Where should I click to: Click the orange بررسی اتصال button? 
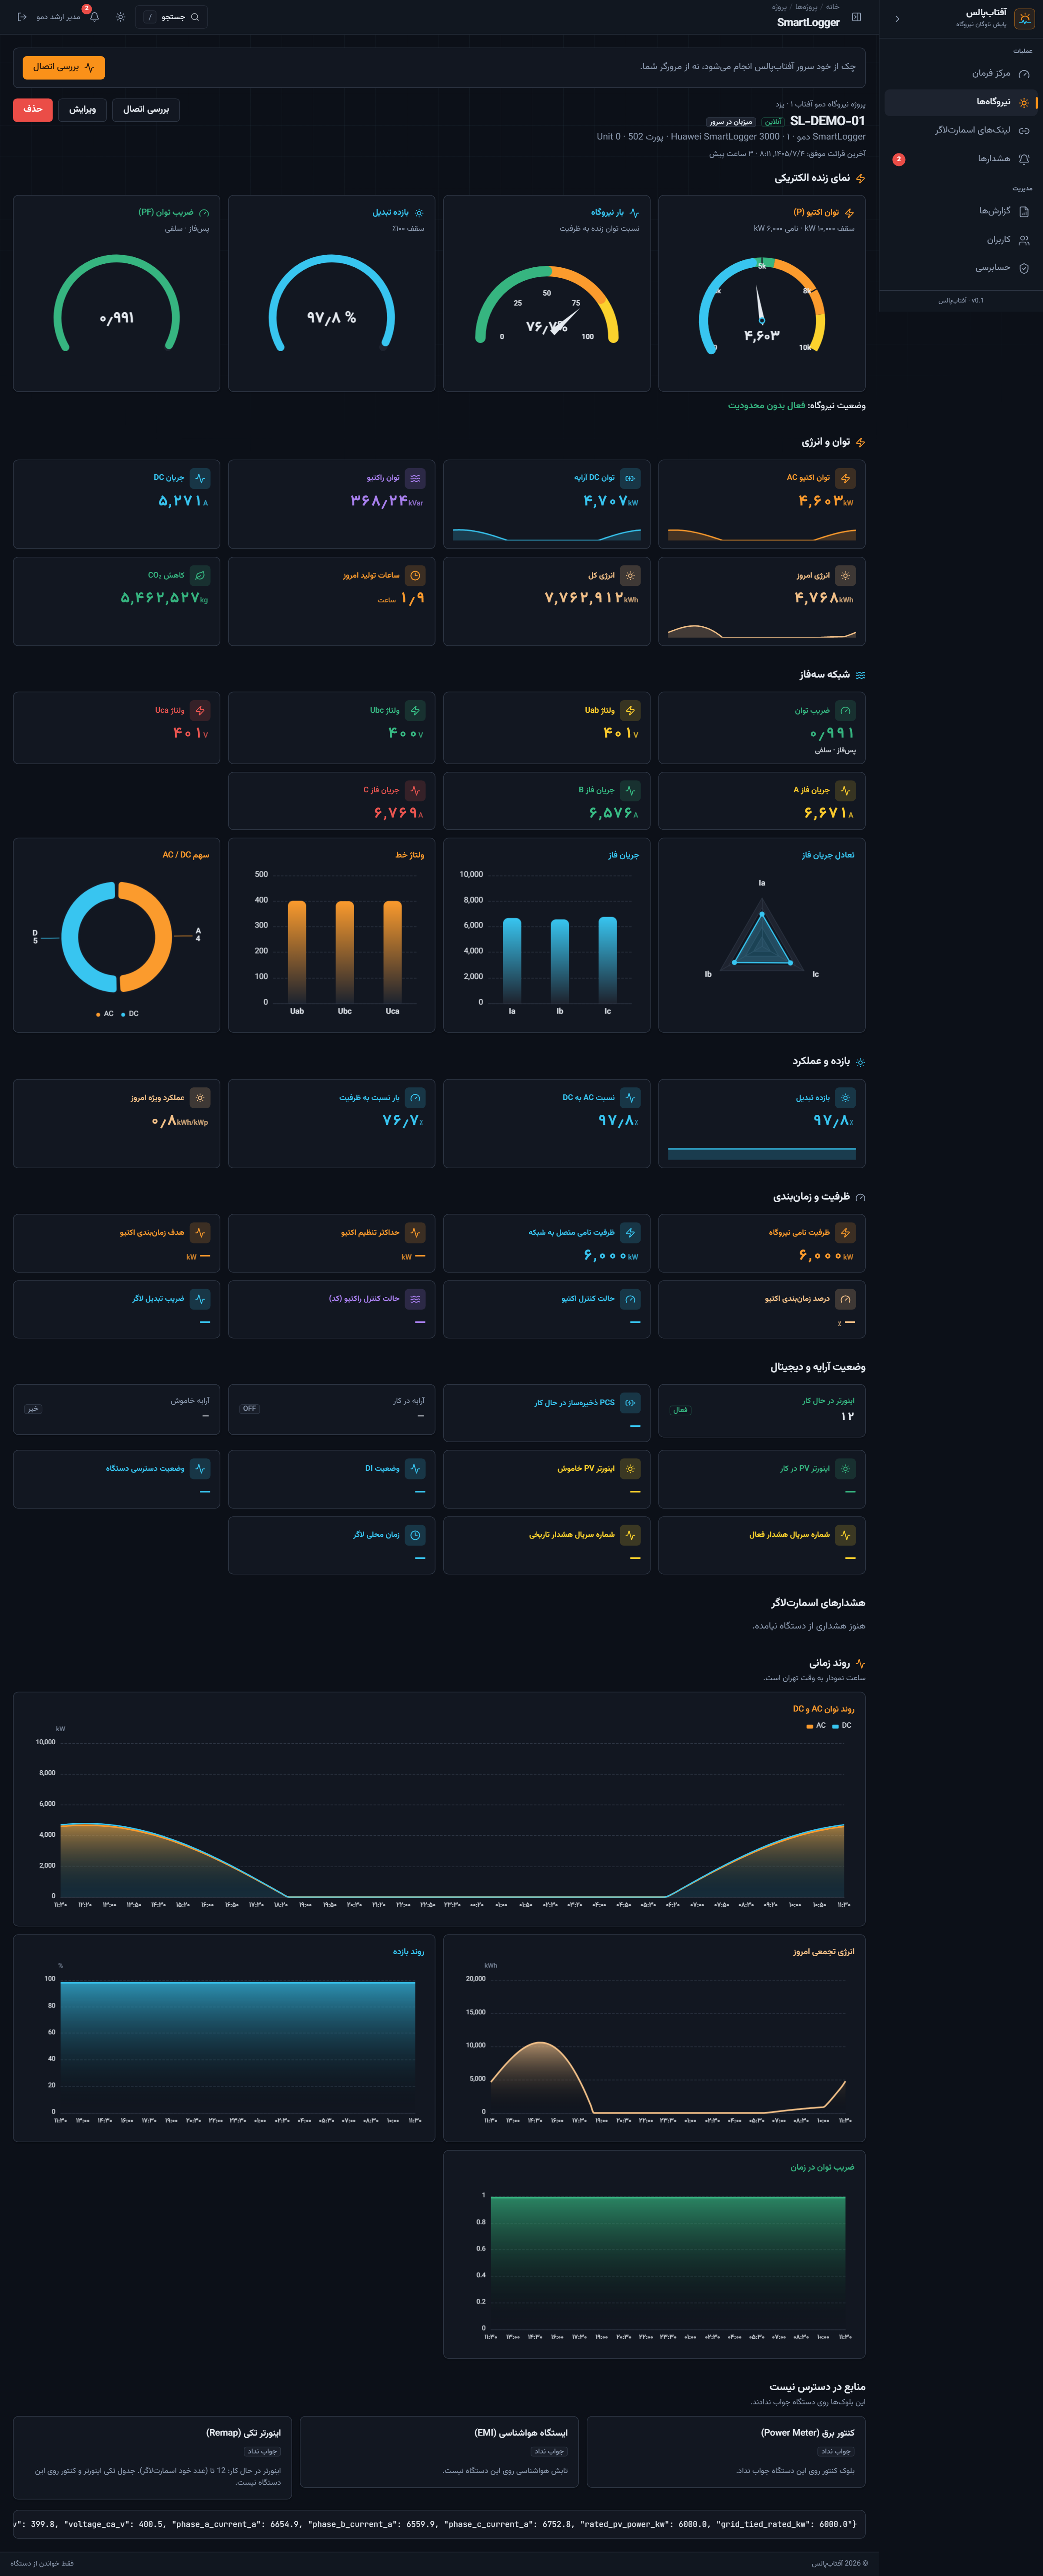click(x=64, y=67)
